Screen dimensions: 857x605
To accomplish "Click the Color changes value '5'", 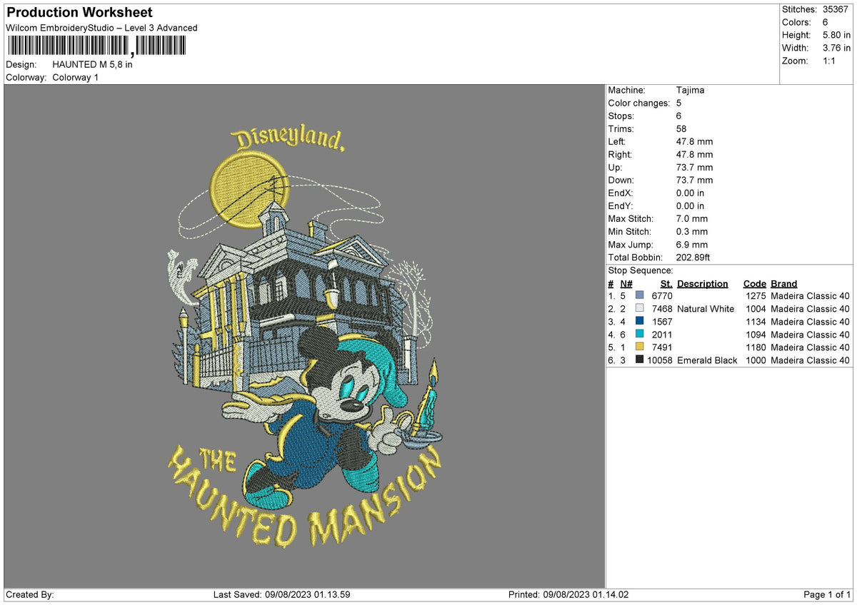I will click(x=678, y=103).
